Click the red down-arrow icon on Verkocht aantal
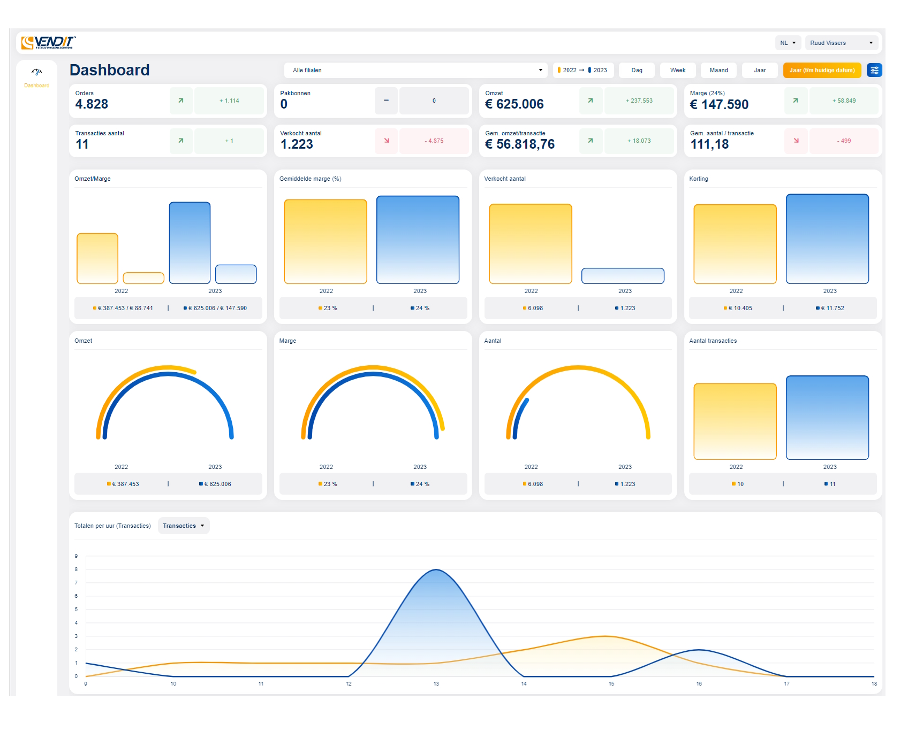This screenshot has height=739, width=908. 386,141
